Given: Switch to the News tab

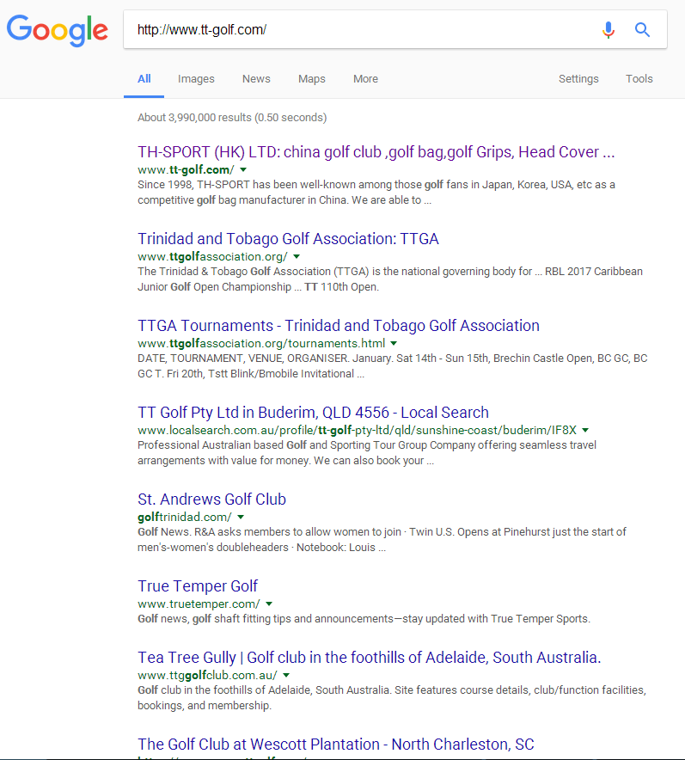Looking at the screenshot, I should pyautogui.click(x=256, y=78).
